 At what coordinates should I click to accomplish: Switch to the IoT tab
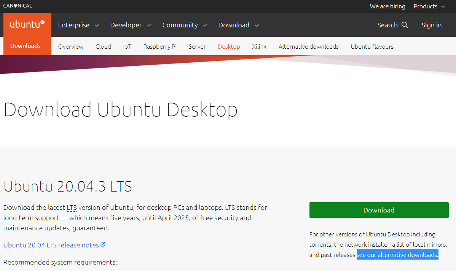pyautogui.click(x=127, y=46)
